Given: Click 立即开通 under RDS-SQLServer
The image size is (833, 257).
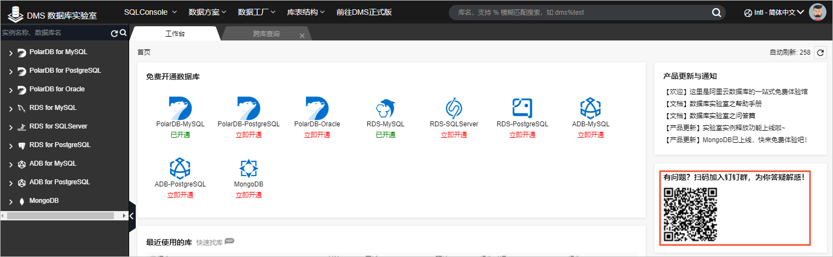Looking at the screenshot, I should click(454, 135).
